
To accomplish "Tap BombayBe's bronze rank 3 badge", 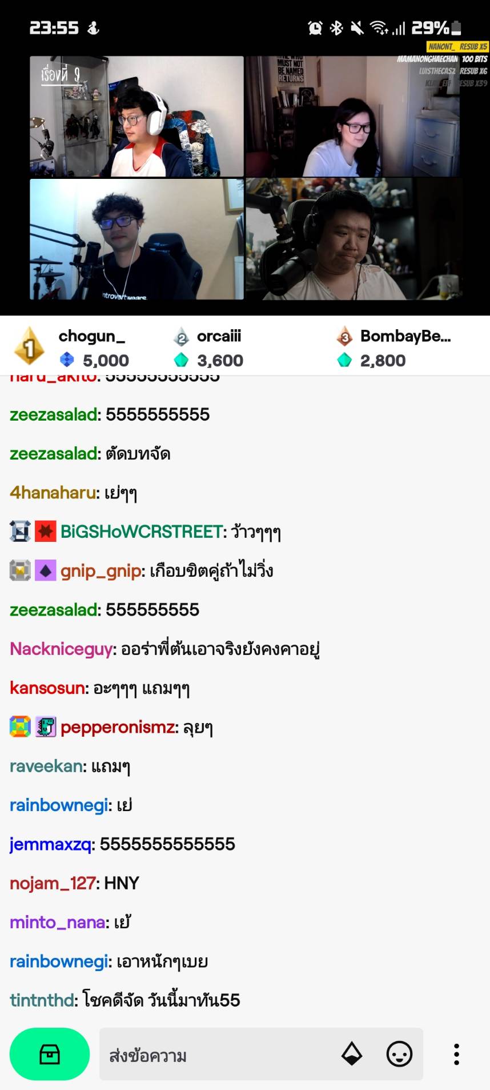I will [x=344, y=337].
